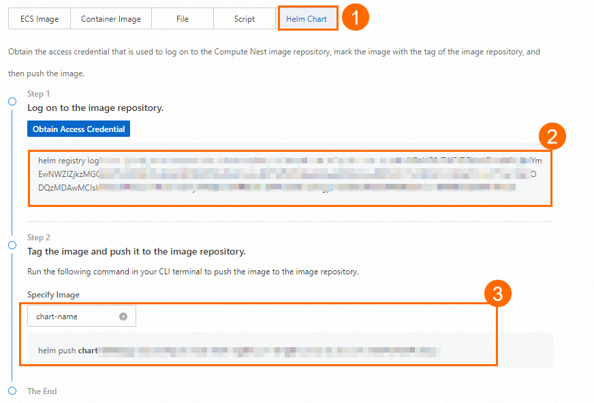Open the Container Image tab
594x403 pixels.
tap(110, 19)
